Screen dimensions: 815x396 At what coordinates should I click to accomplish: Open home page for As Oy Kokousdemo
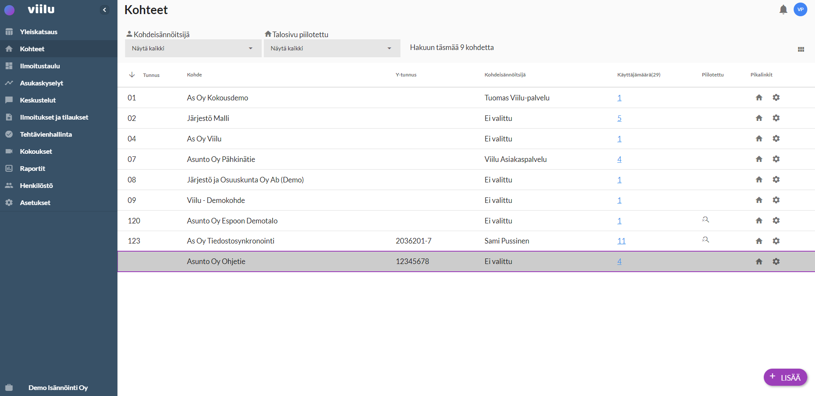pos(759,98)
